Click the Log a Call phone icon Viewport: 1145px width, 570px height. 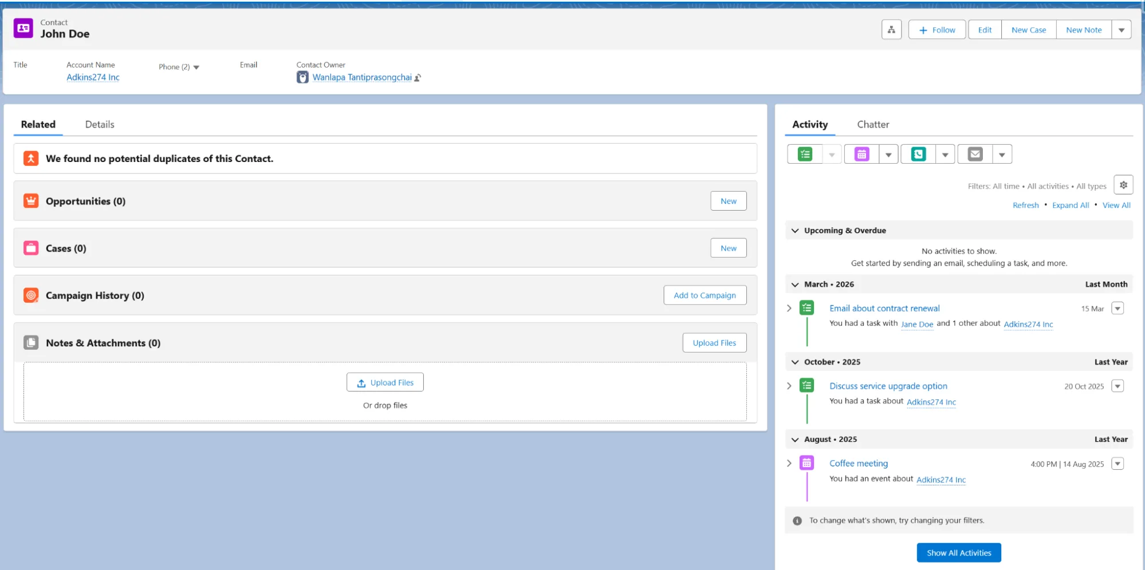(918, 154)
